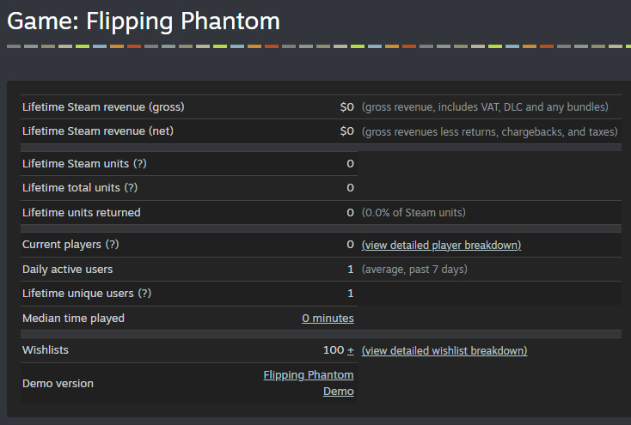The image size is (631, 425).
Task: Click the 0 minutes median time link
Action: 328,319
